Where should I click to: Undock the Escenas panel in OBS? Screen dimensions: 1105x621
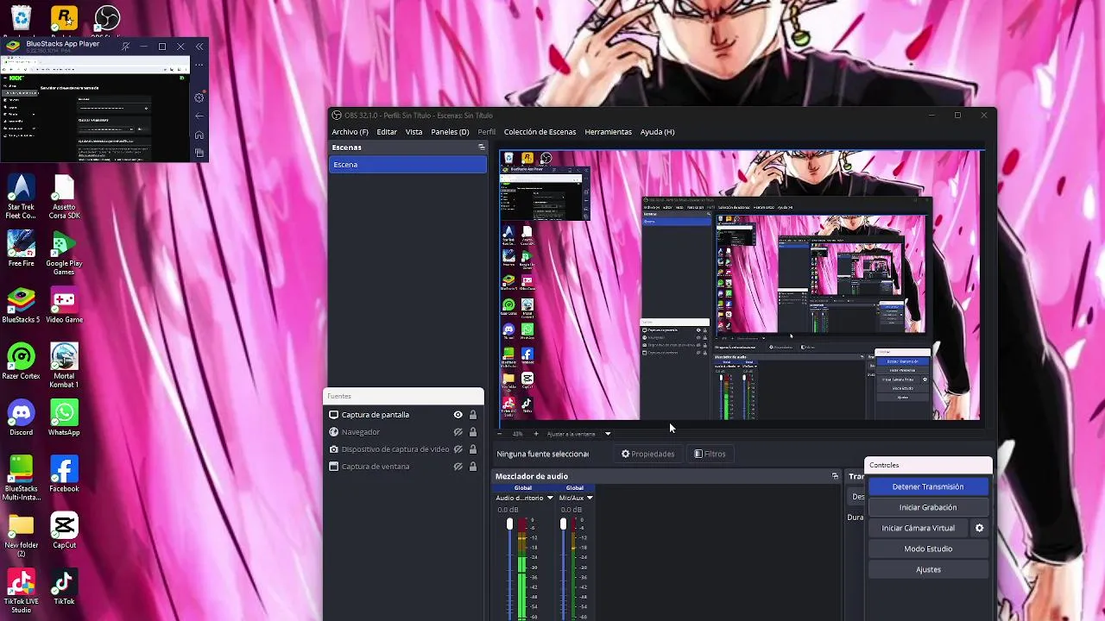click(482, 147)
